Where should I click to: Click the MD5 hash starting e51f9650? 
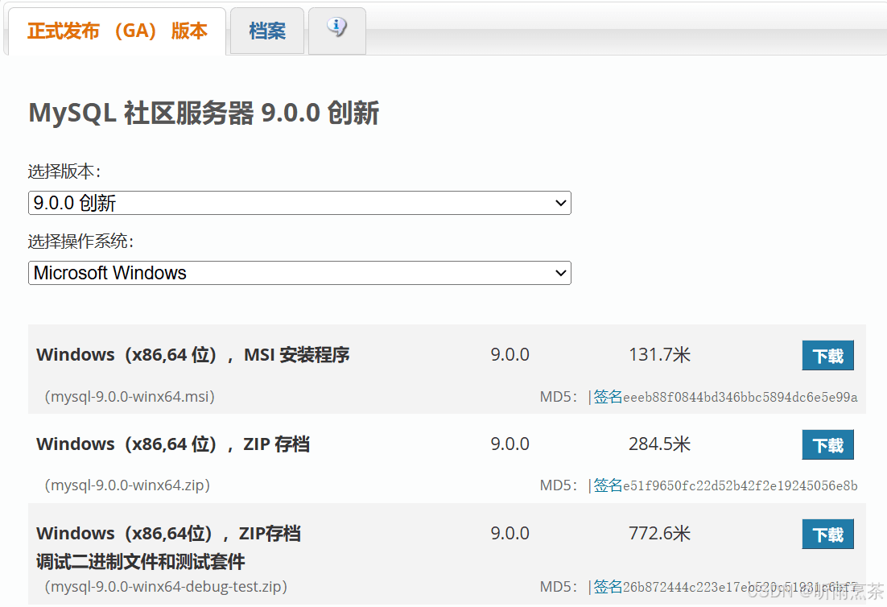(x=740, y=486)
